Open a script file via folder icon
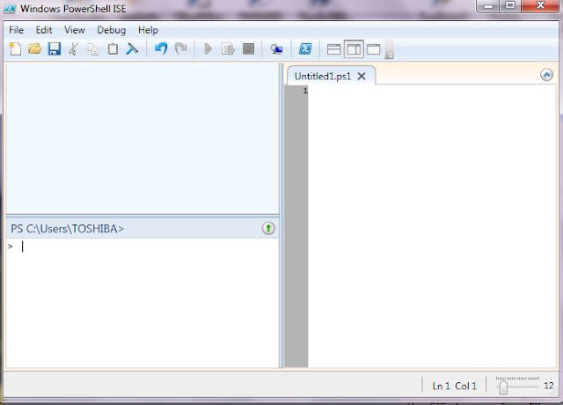This screenshot has width=563, height=405. click(34, 49)
